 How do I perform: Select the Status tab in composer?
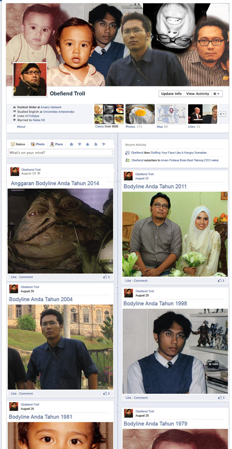18,144
